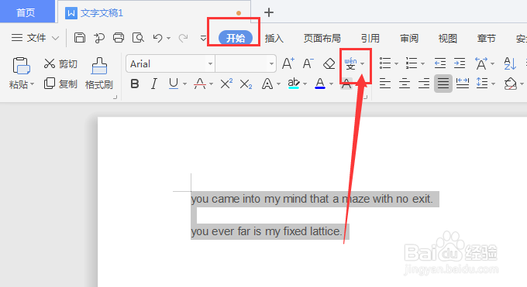Click the Paste clipboard icon
This screenshot has width=527, height=287.
click(21, 66)
